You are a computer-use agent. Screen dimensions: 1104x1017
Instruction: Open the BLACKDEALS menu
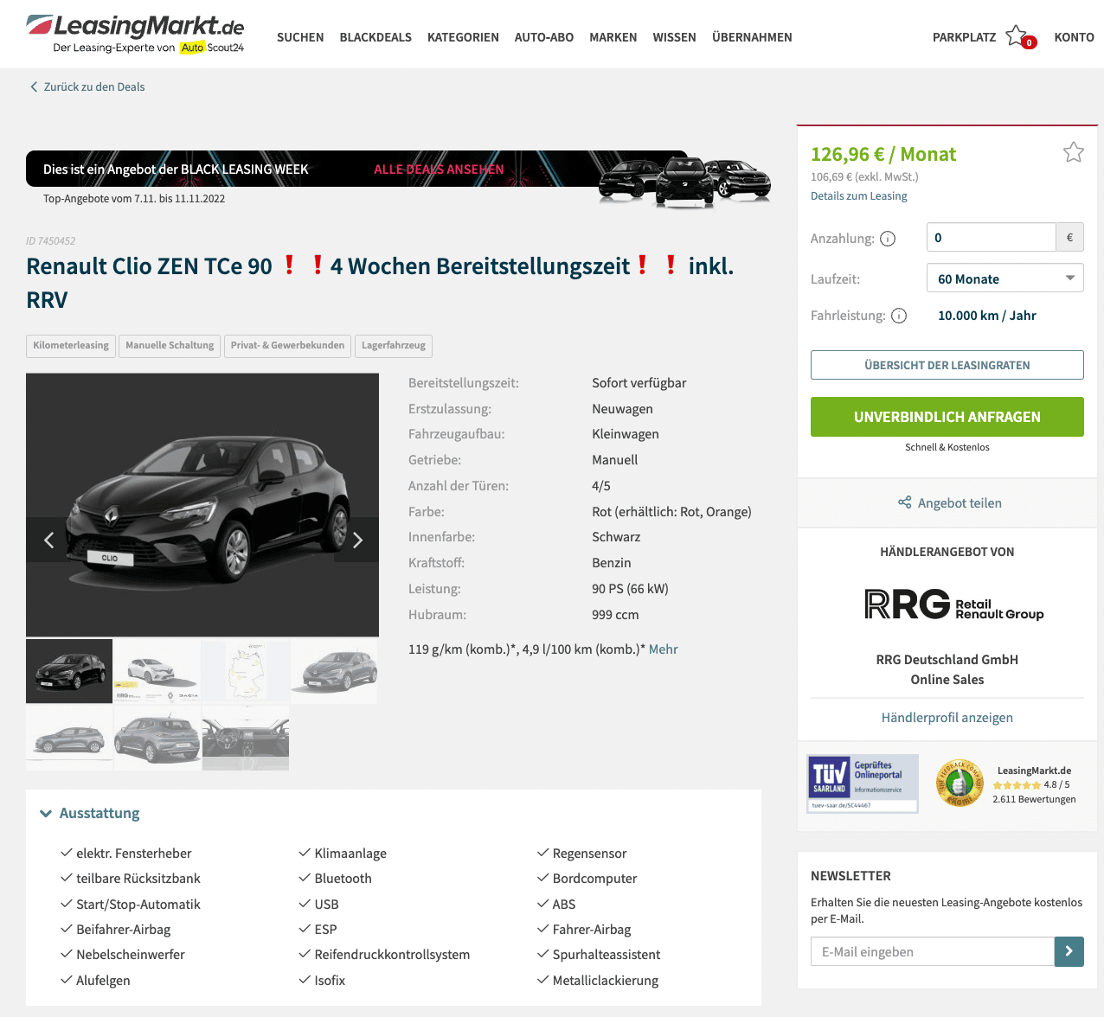pos(375,37)
